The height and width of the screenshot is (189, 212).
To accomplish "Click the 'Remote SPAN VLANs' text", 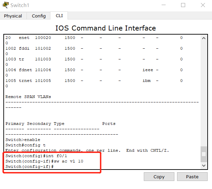I will [x=28, y=97].
